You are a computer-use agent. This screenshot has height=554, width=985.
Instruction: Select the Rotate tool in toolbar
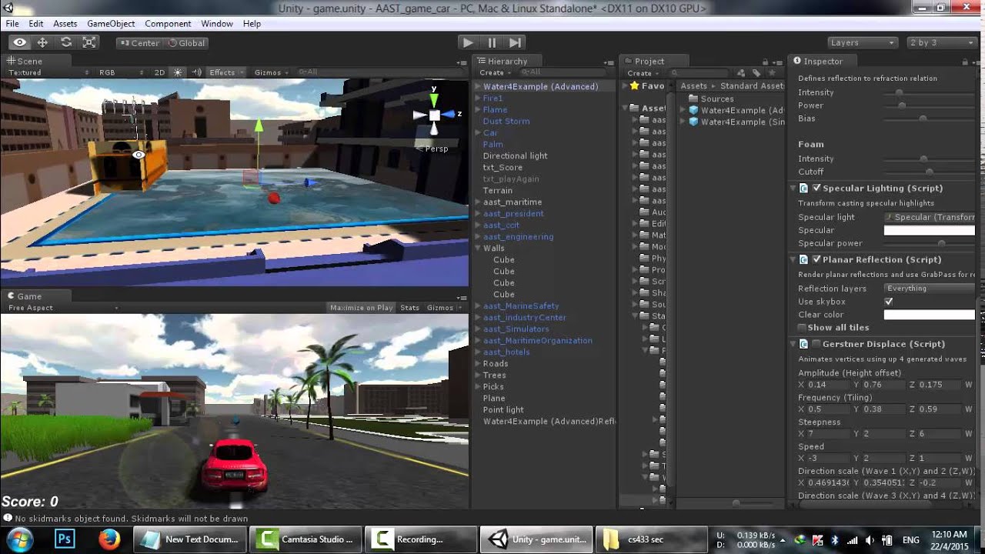click(66, 43)
